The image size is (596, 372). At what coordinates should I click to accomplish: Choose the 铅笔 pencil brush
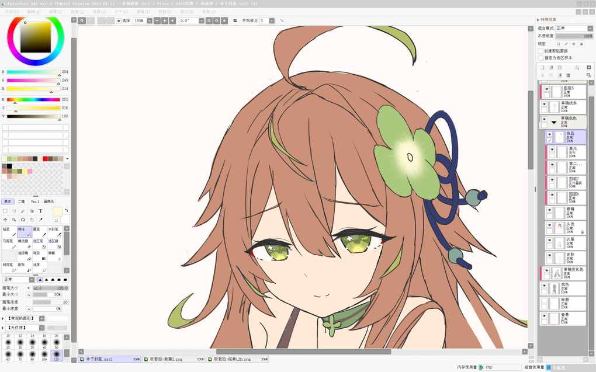pyautogui.click(x=9, y=232)
